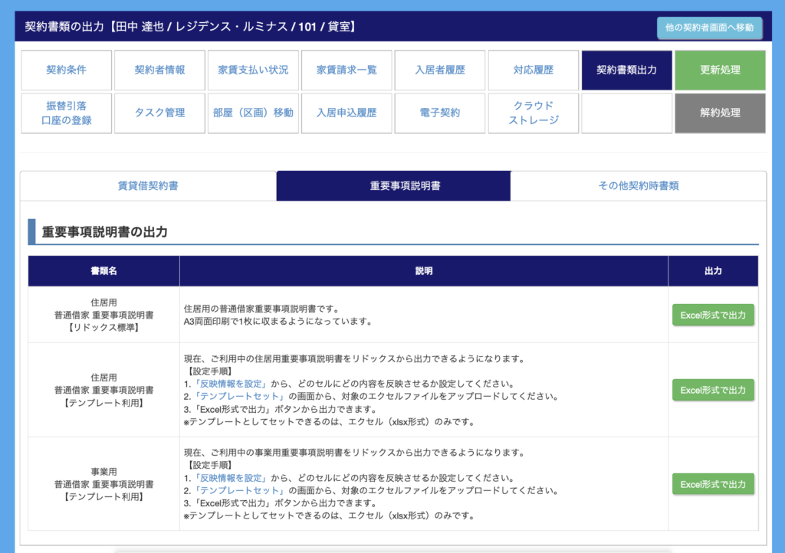Click the green 更新処理 button

(720, 70)
